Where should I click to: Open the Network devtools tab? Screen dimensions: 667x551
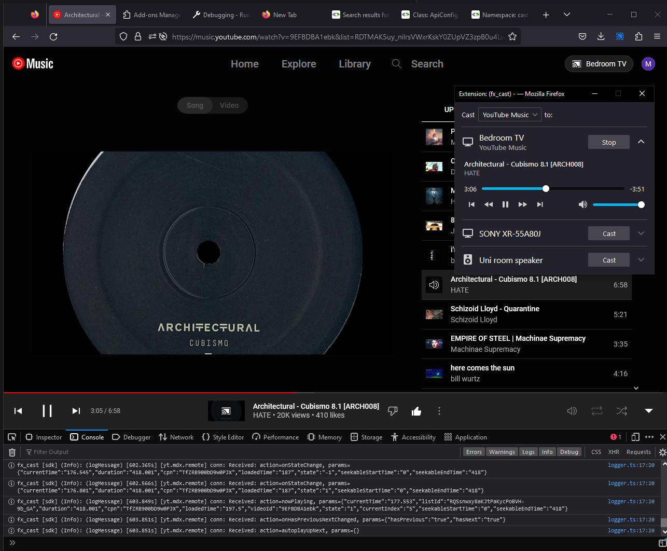click(176, 437)
